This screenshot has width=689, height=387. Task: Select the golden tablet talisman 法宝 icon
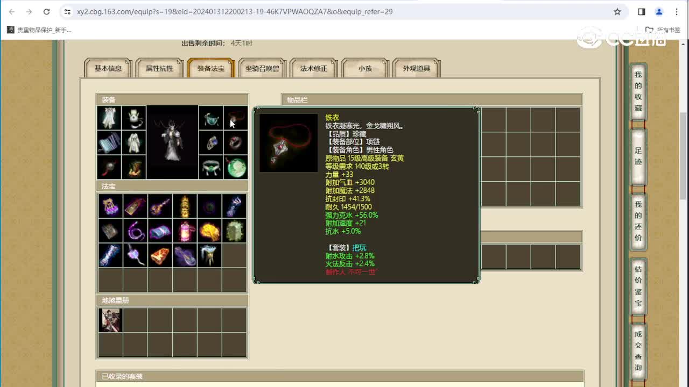pos(135,206)
